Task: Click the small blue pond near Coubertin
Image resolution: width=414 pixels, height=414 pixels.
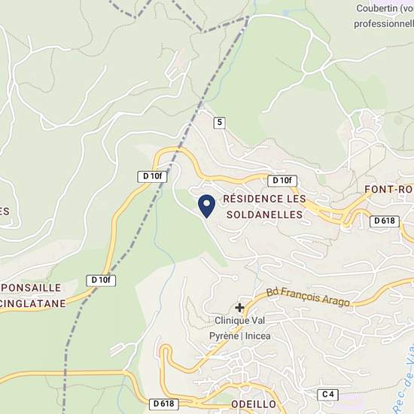Action: pyautogui.click(x=287, y=13)
